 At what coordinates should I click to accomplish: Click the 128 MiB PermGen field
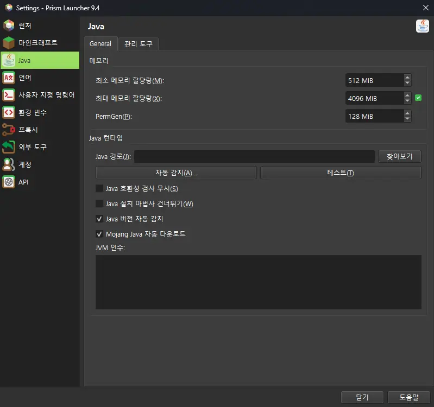click(x=374, y=117)
